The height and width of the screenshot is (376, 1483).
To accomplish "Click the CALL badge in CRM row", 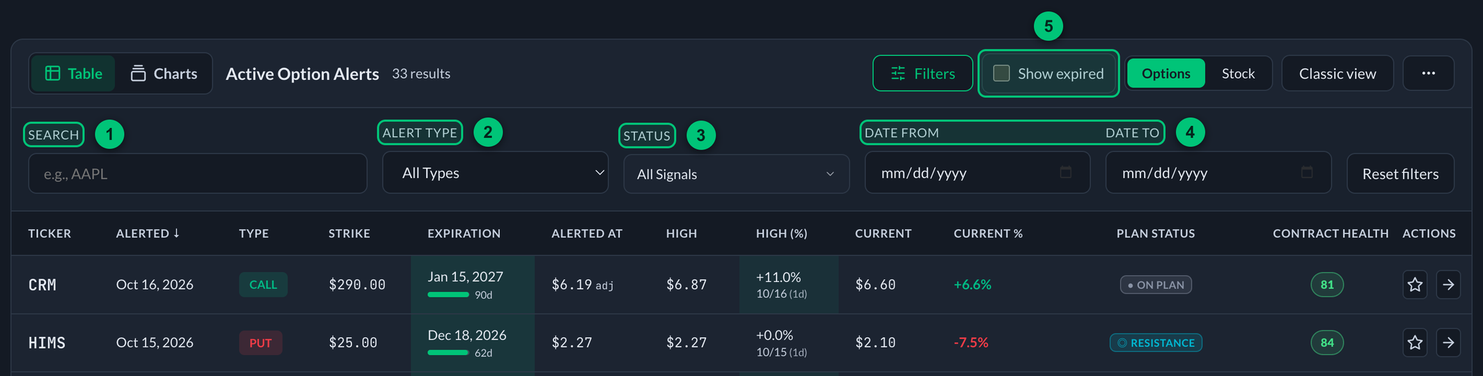I will (x=263, y=285).
